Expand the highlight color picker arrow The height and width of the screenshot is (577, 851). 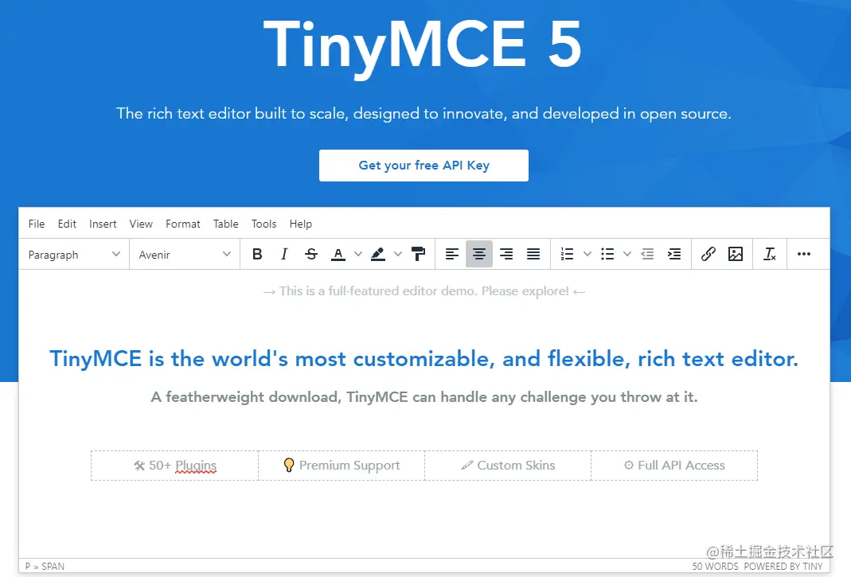[398, 254]
